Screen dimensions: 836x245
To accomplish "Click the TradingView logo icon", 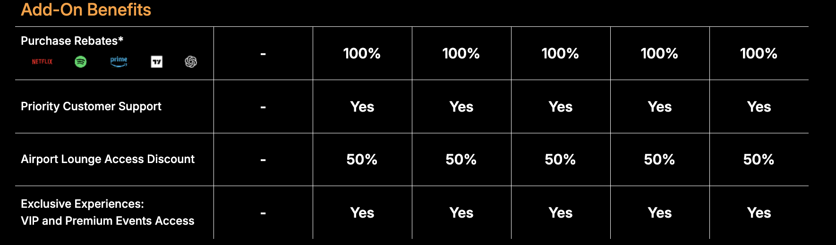I will point(157,62).
